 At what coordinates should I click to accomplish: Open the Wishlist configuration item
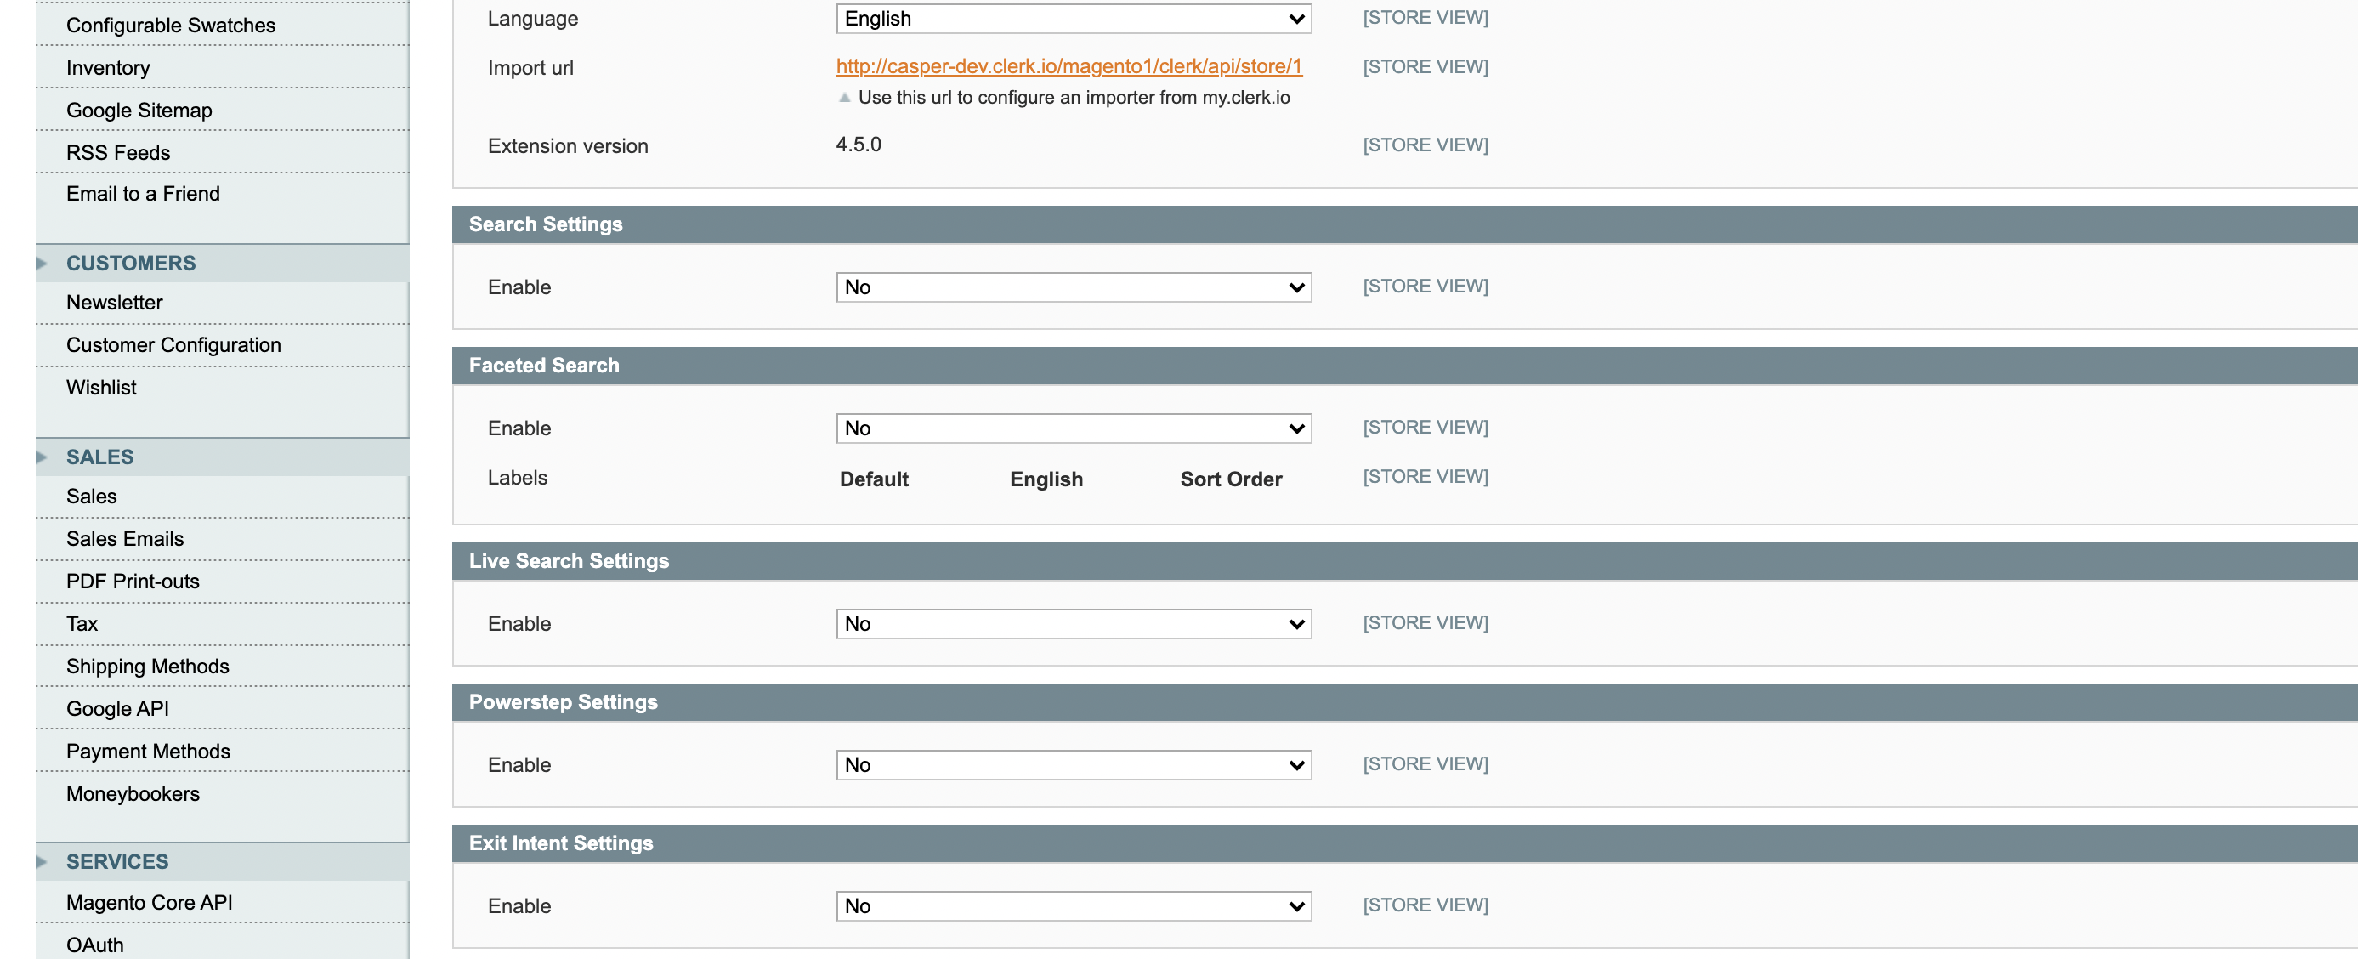pyautogui.click(x=100, y=388)
